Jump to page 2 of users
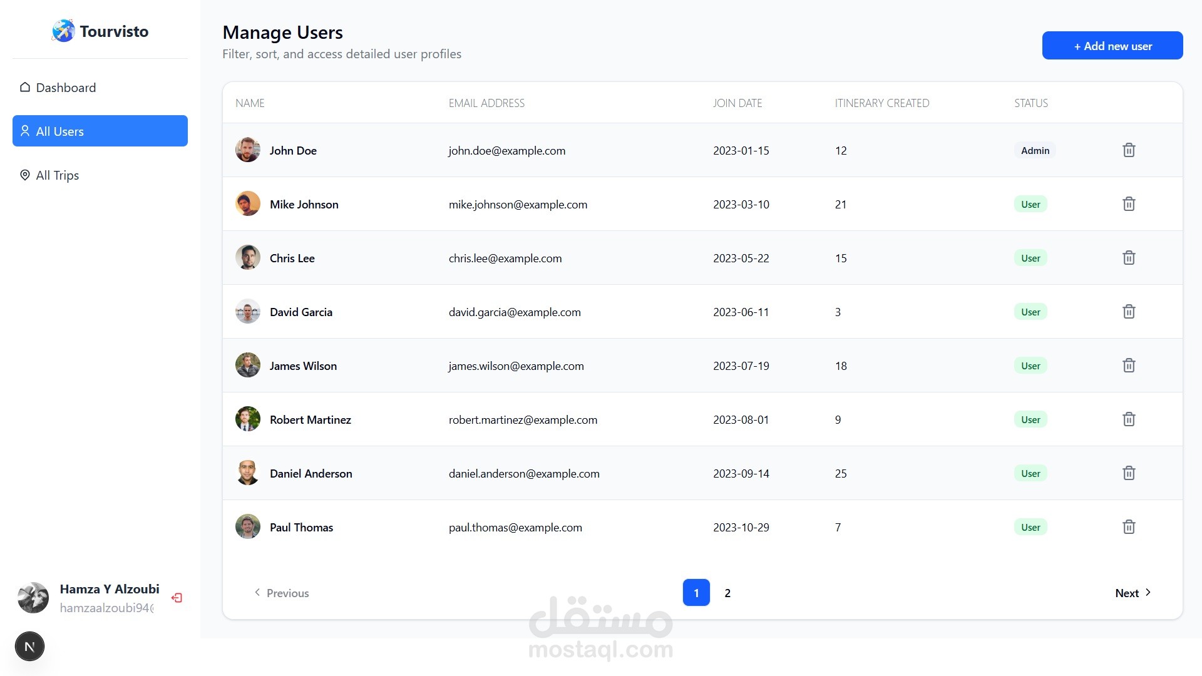1202x676 pixels. pyautogui.click(x=727, y=593)
